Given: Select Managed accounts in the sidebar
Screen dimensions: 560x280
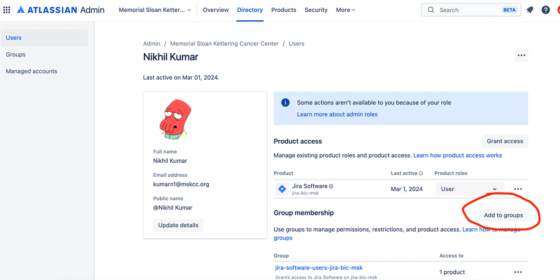Looking at the screenshot, I should 31,71.
